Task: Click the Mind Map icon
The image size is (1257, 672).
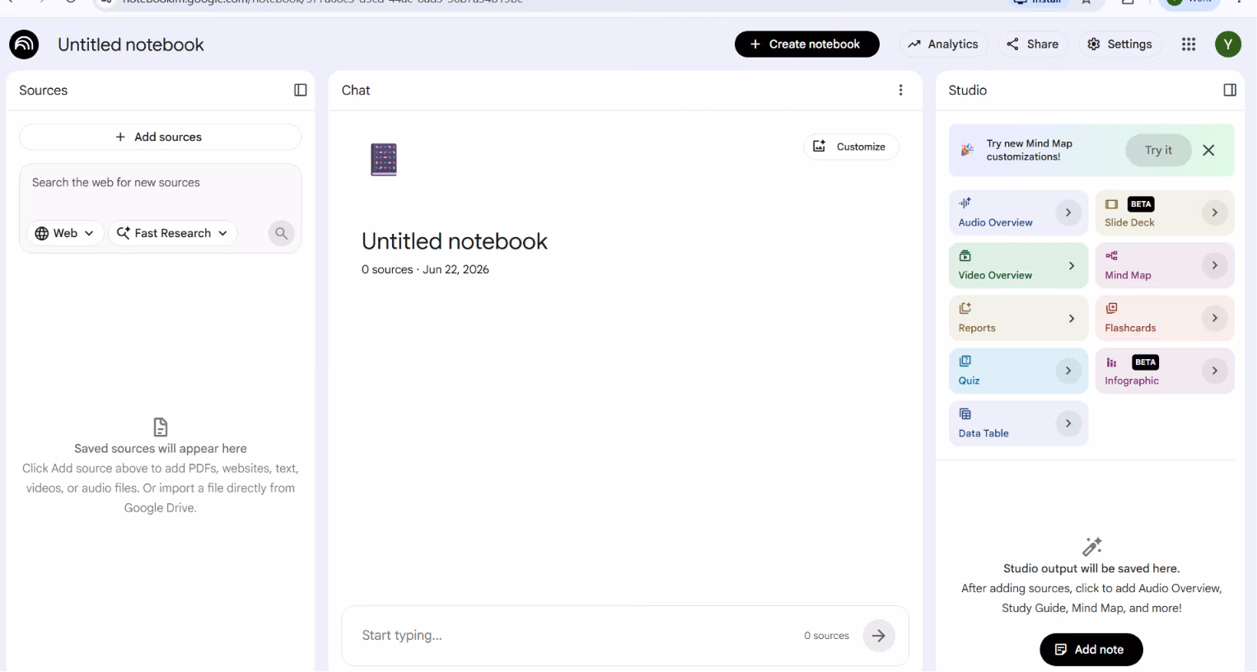Action: pyautogui.click(x=1112, y=255)
